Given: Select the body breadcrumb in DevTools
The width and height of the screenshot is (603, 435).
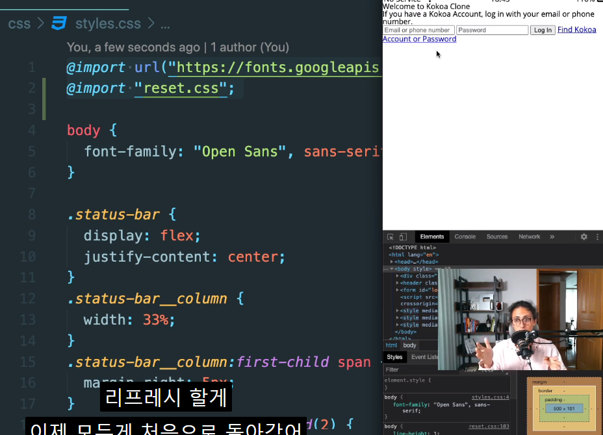Looking at the screenshot, I should (409, 345).
